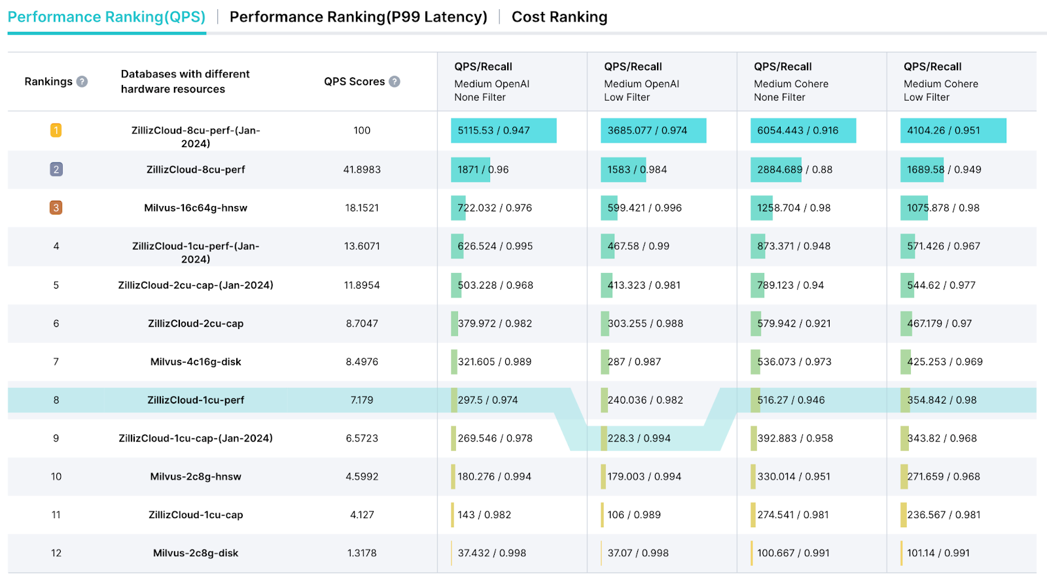Click the 297.5 / 0.974 value

click(x=488, y=400)
